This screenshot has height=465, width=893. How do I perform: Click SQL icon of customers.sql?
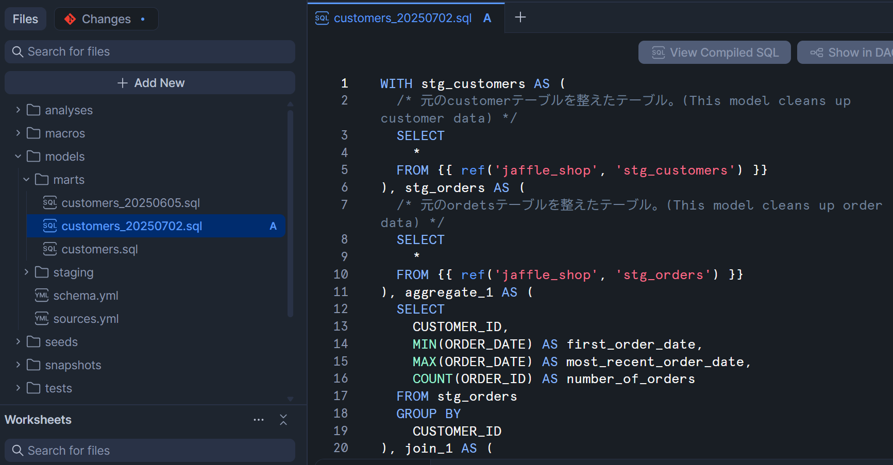[x=50, y=249]
